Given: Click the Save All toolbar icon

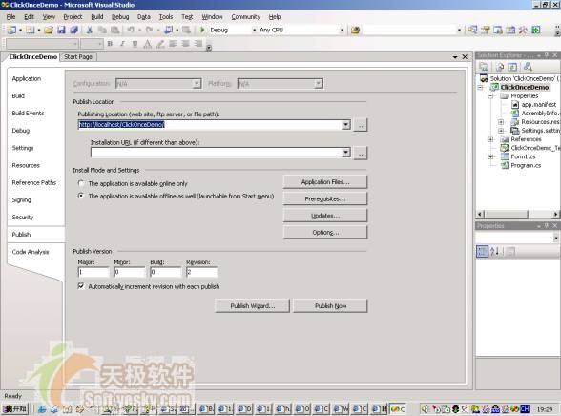Looking at the screenshot, I should coord(74,30).
